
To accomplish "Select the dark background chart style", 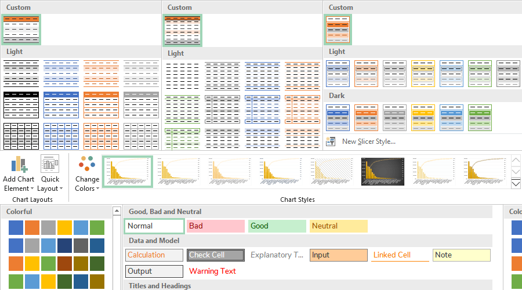I will tap(383, 172).
